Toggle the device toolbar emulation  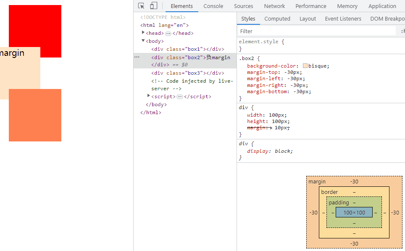pyautogui.click(x=153, y=5)
